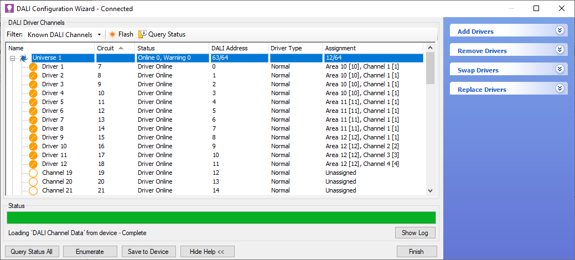Image resolution: width=575 pixels, height=260 pixels.
Task: Collapse the Universe 1 tree node
Action: point(13,58)
